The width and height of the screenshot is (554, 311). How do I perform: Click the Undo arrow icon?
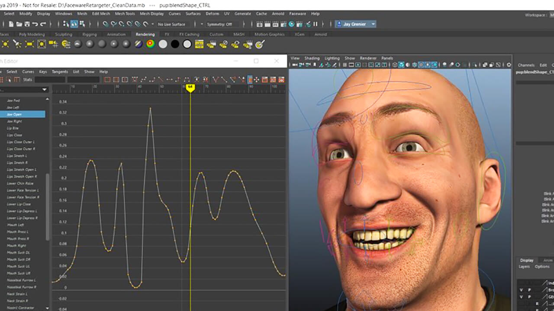point(35,24)
